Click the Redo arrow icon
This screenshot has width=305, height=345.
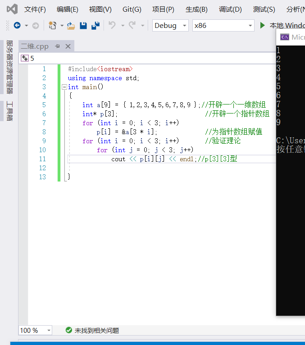coord(132,25)
